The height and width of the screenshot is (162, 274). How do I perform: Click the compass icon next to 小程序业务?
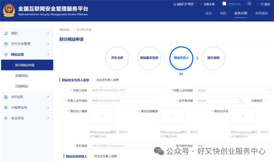pos(6,108)
